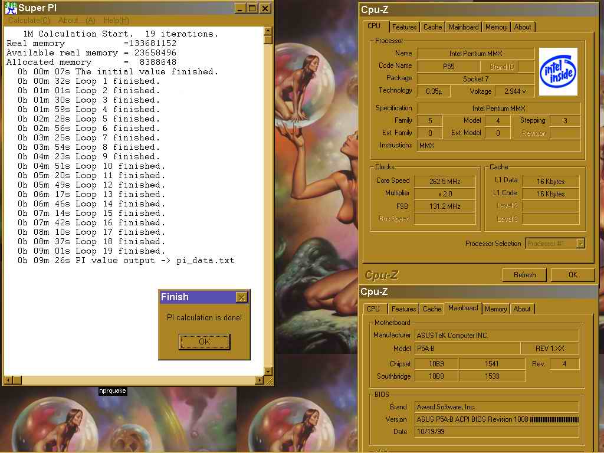This screenshot has height=453, width=604.
Task: Click the mainboard Model field P5A-B
Action: [467, 349]
